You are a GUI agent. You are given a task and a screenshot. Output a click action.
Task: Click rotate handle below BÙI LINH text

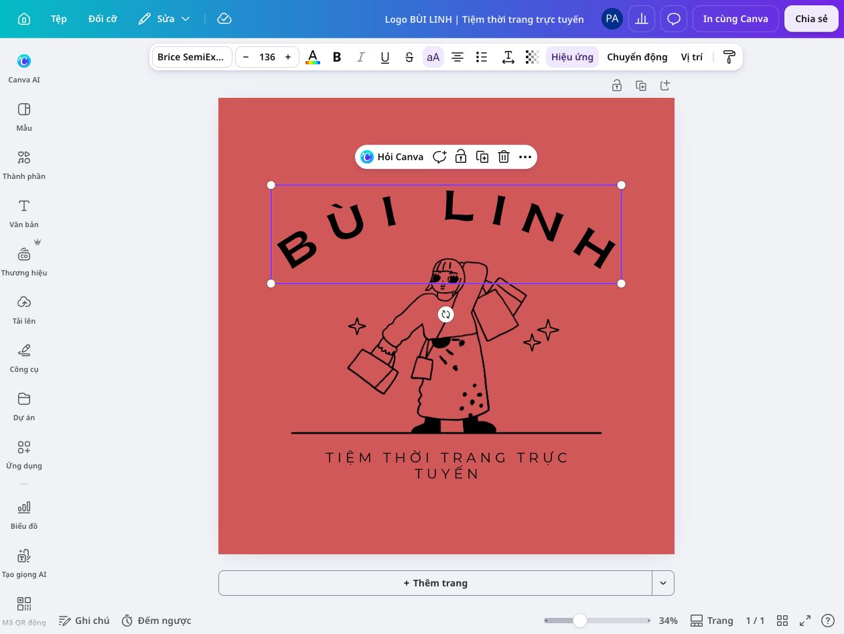(446, 314)
